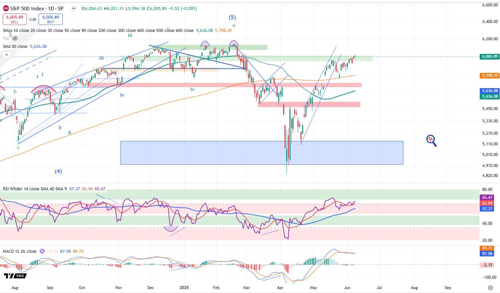Collapse the indicator legend with chevron
The height and width of the screenshot is (293, 500).
(x=7, y=55)
